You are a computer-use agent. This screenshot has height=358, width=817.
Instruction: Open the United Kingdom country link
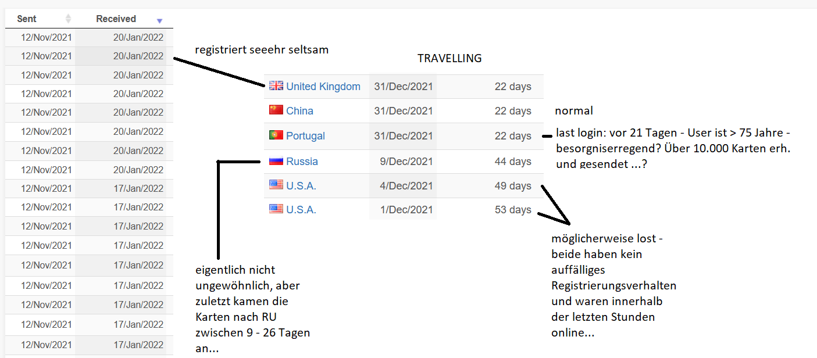323,87
